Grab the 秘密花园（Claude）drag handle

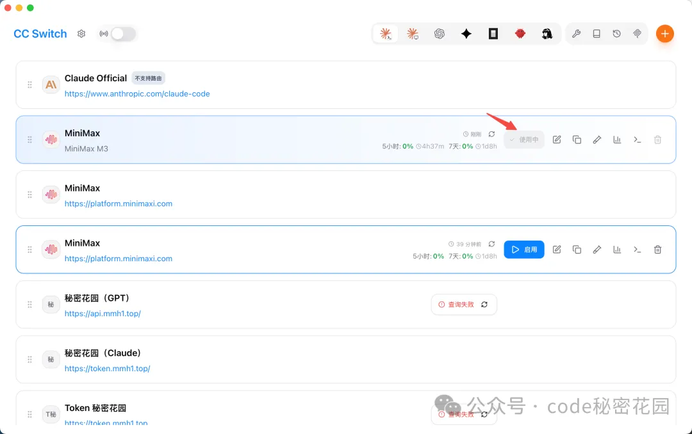[x=29, y=360]
